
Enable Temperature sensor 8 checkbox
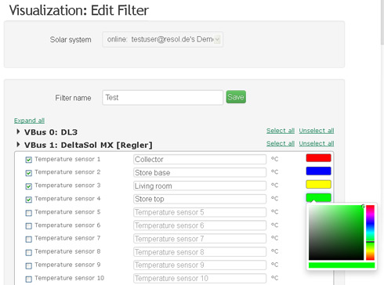point(29,252)
